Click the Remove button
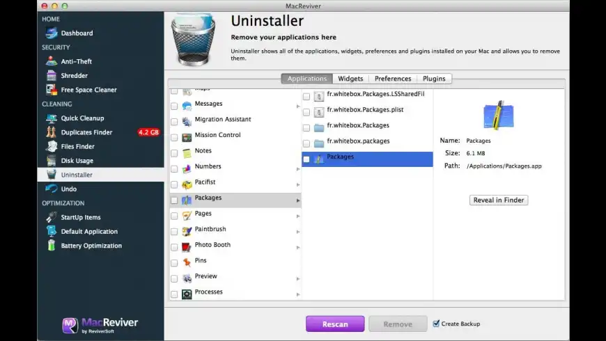606x341 pixels. (x=398, y=324)
